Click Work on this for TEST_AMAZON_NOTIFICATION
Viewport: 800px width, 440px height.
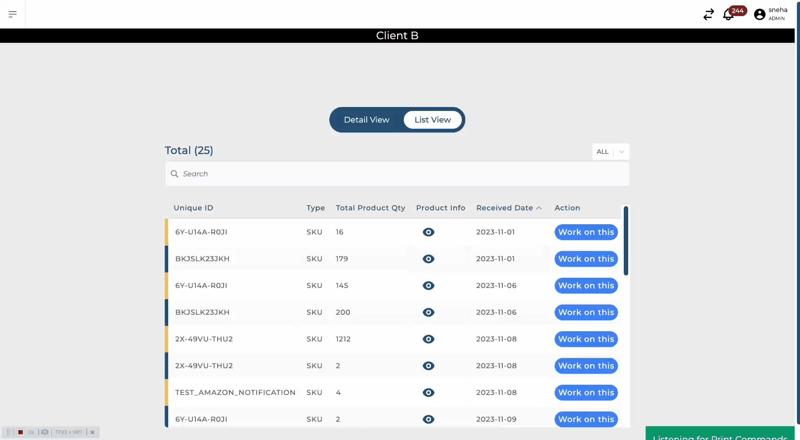tap(586, 393)
